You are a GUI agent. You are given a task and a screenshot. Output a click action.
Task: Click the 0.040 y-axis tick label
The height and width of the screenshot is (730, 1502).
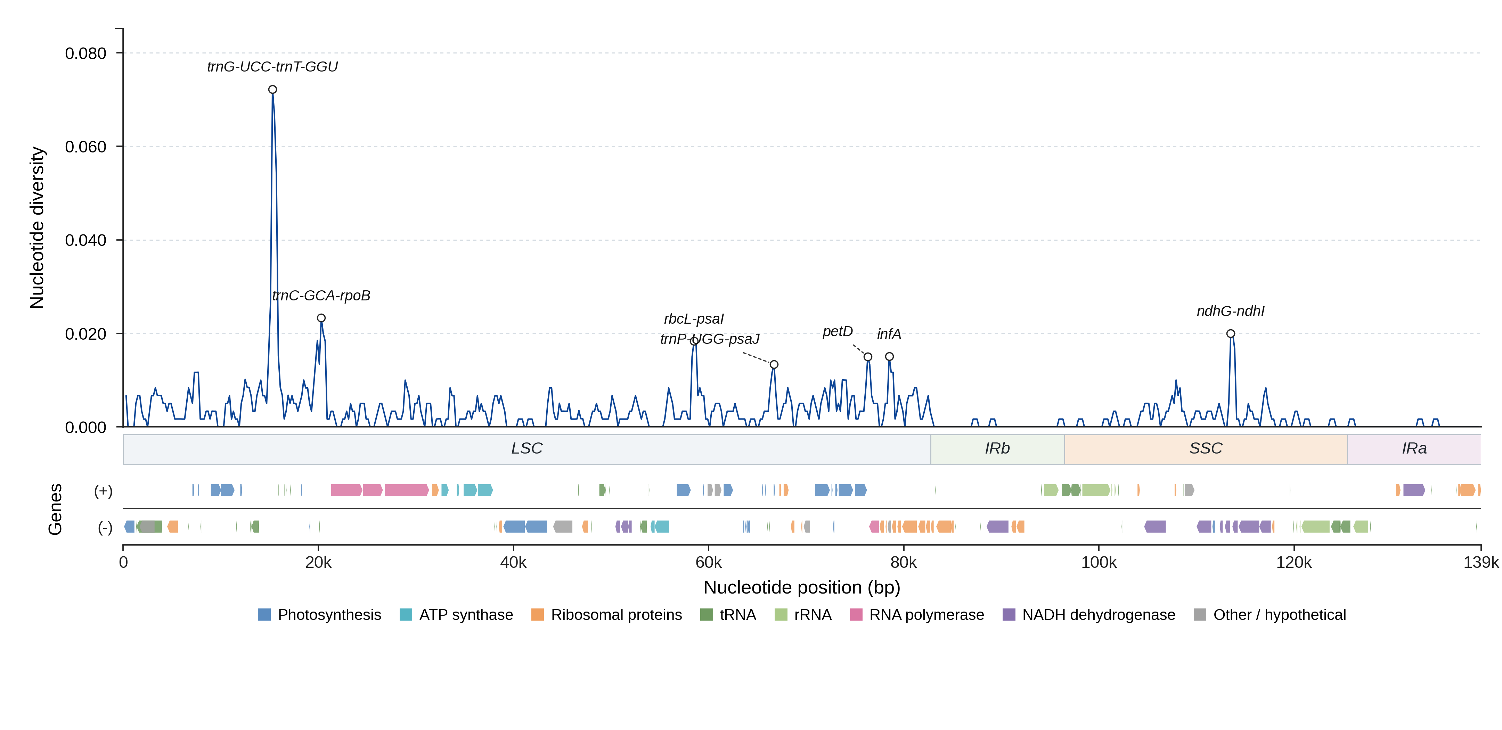point(86,241)
